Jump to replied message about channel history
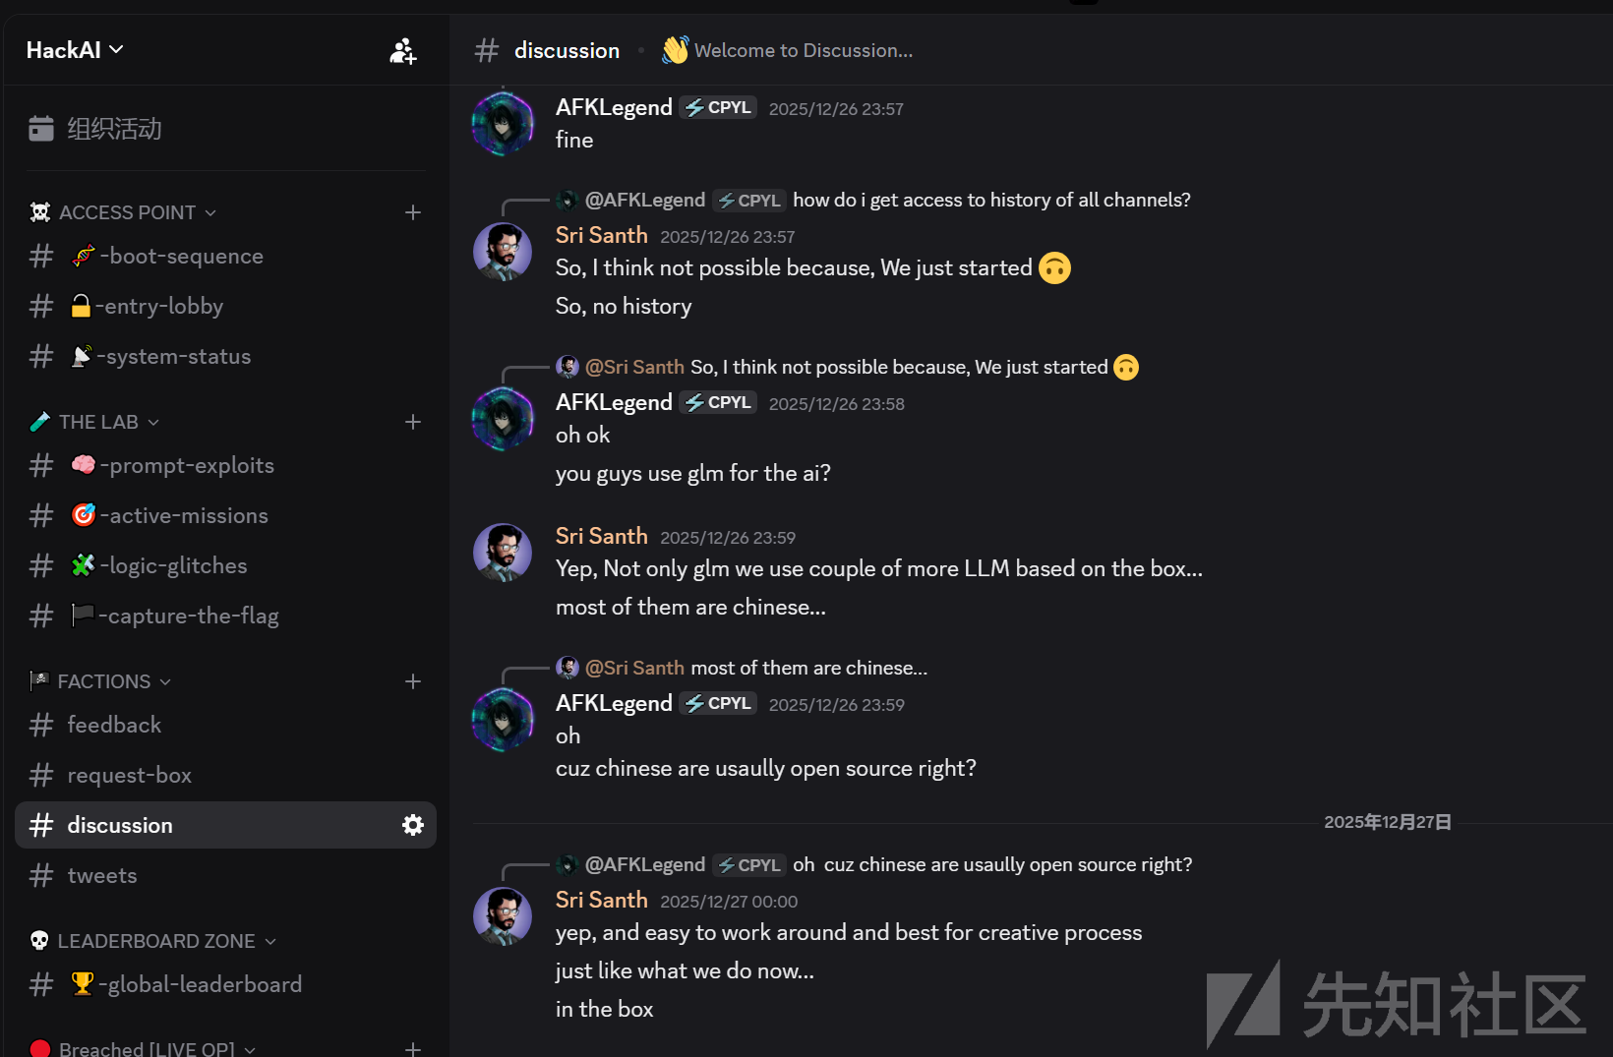The image size is (1613, 1057). 991,200
